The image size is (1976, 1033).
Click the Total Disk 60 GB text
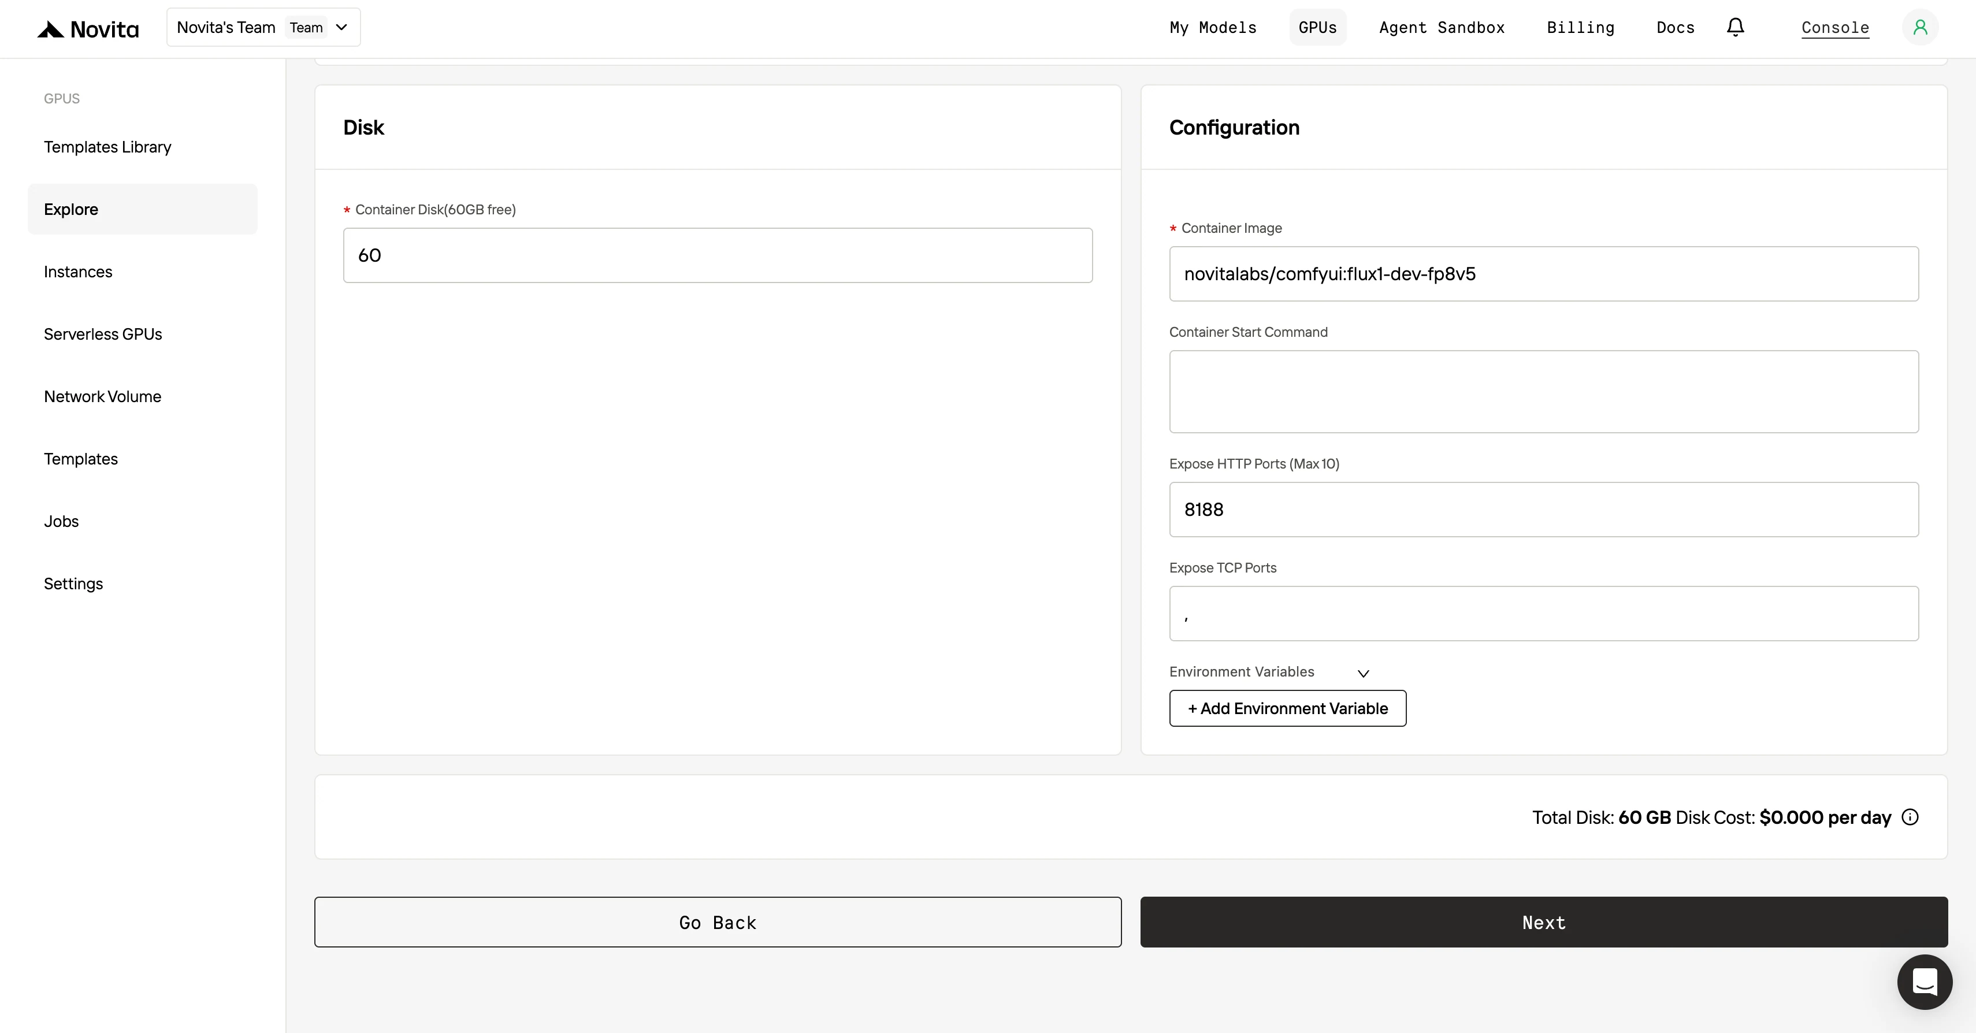1601,818
